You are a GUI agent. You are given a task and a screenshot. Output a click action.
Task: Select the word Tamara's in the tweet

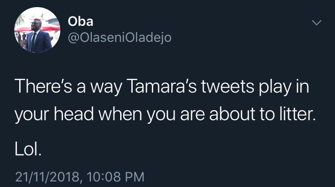pyautogui.click(x=163, y=86)
